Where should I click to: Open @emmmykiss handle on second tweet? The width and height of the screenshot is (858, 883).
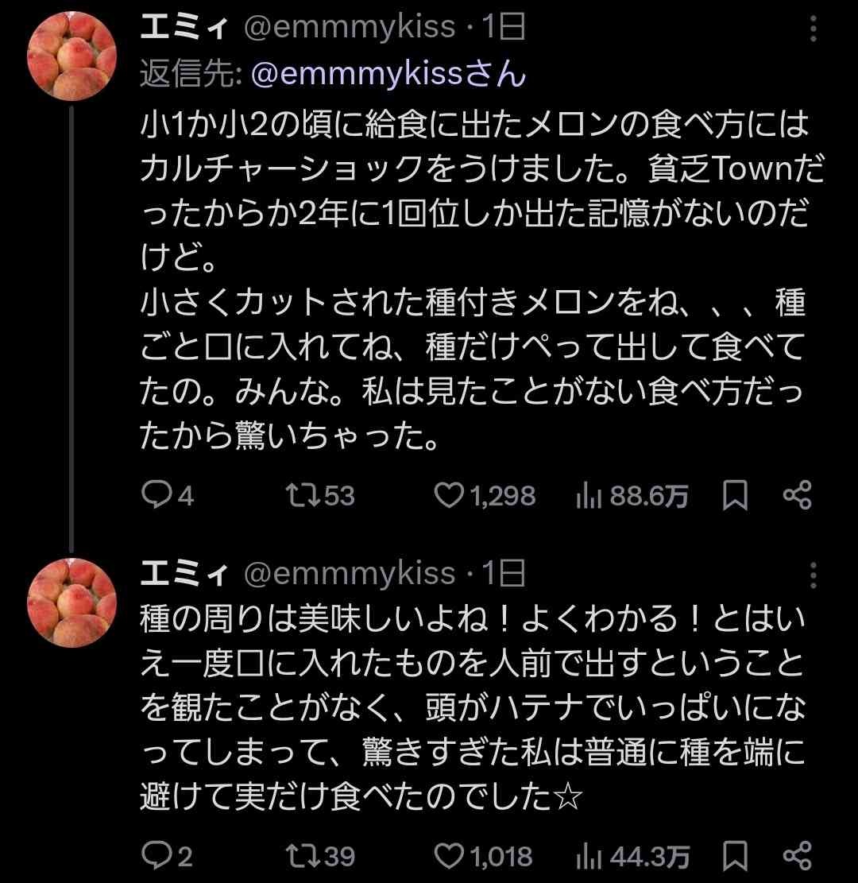click(x=349, y=573)
